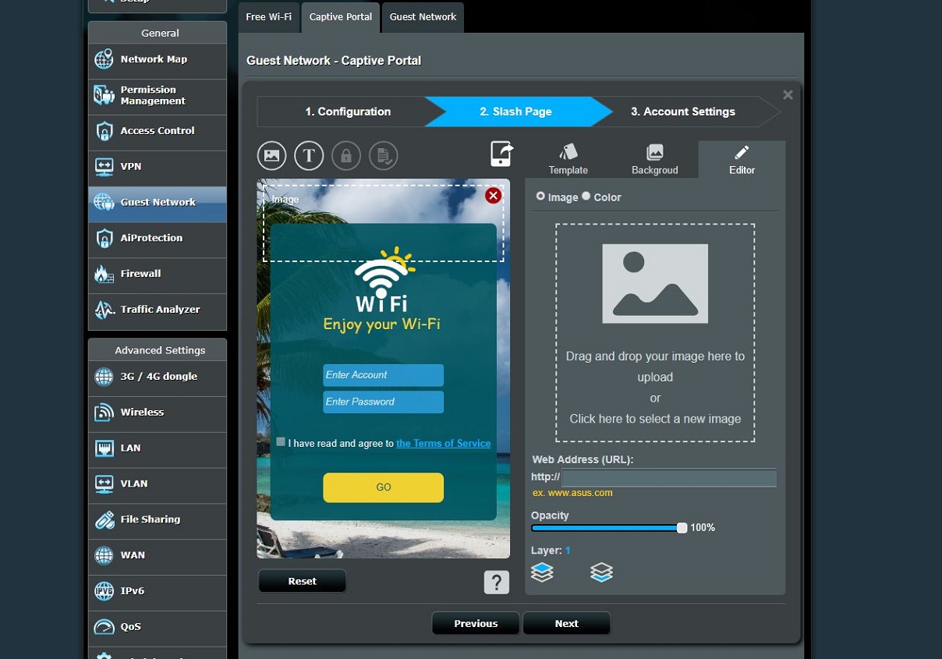Open AiProtection settings
The image size is (942, 659).
pyautogui.click(x=158, y=239)
